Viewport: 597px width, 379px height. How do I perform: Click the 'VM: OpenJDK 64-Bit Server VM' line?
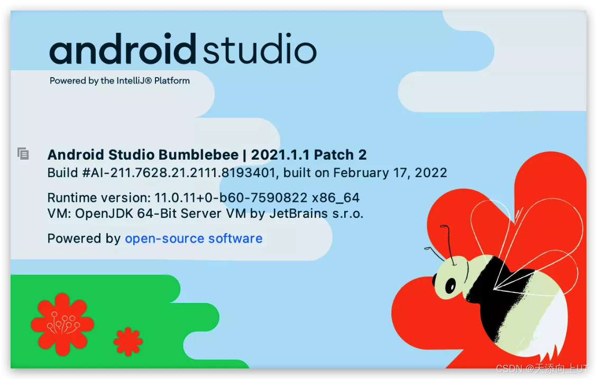pos(206,214)
